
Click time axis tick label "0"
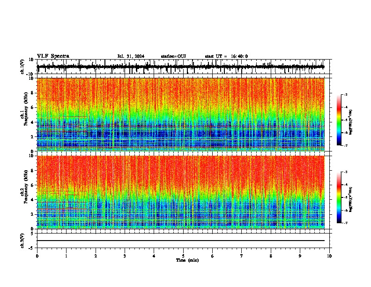click(x=37, y=256)
